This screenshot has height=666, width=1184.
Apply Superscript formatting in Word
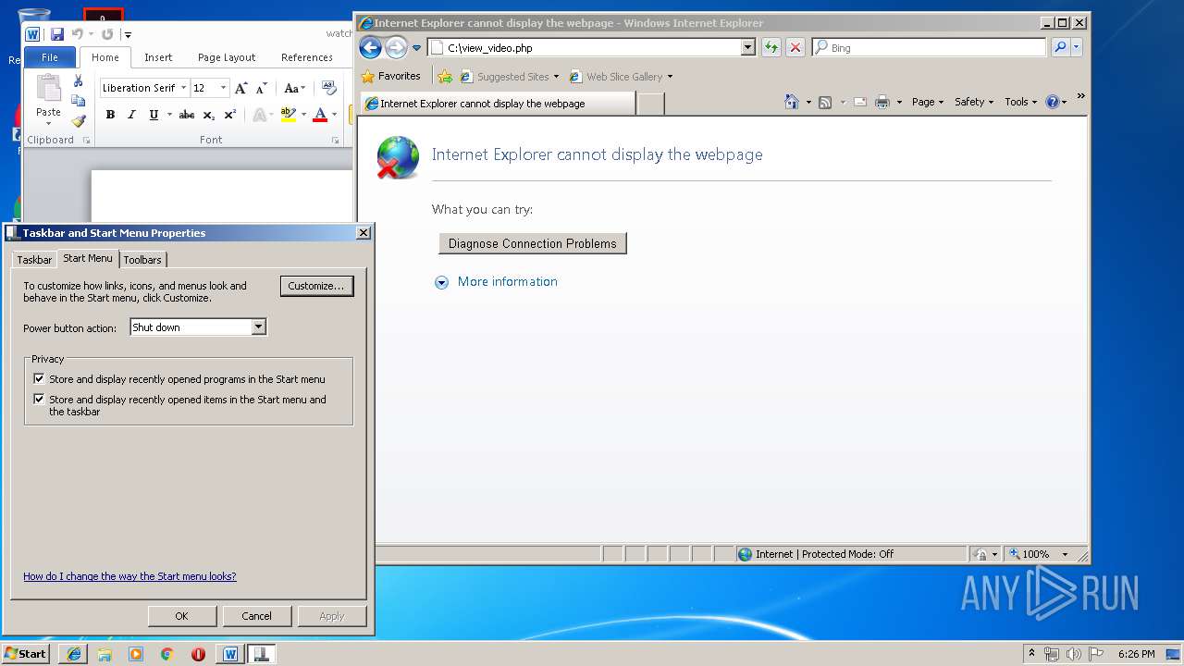coord(230,115)
